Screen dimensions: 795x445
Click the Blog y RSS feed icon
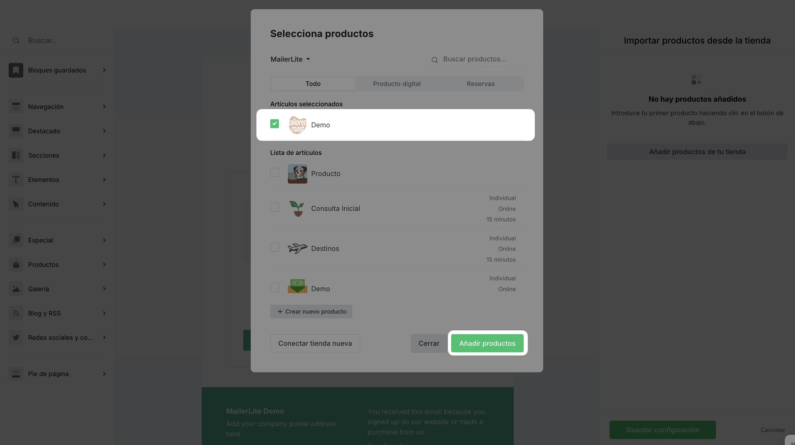tap(16, 313)
